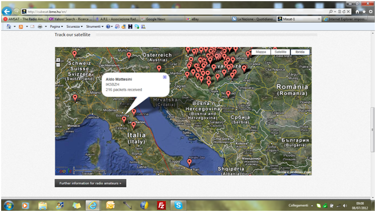Open favorites with the star icon
This screenshot has height=212, width=376.
tap(364, 12)
